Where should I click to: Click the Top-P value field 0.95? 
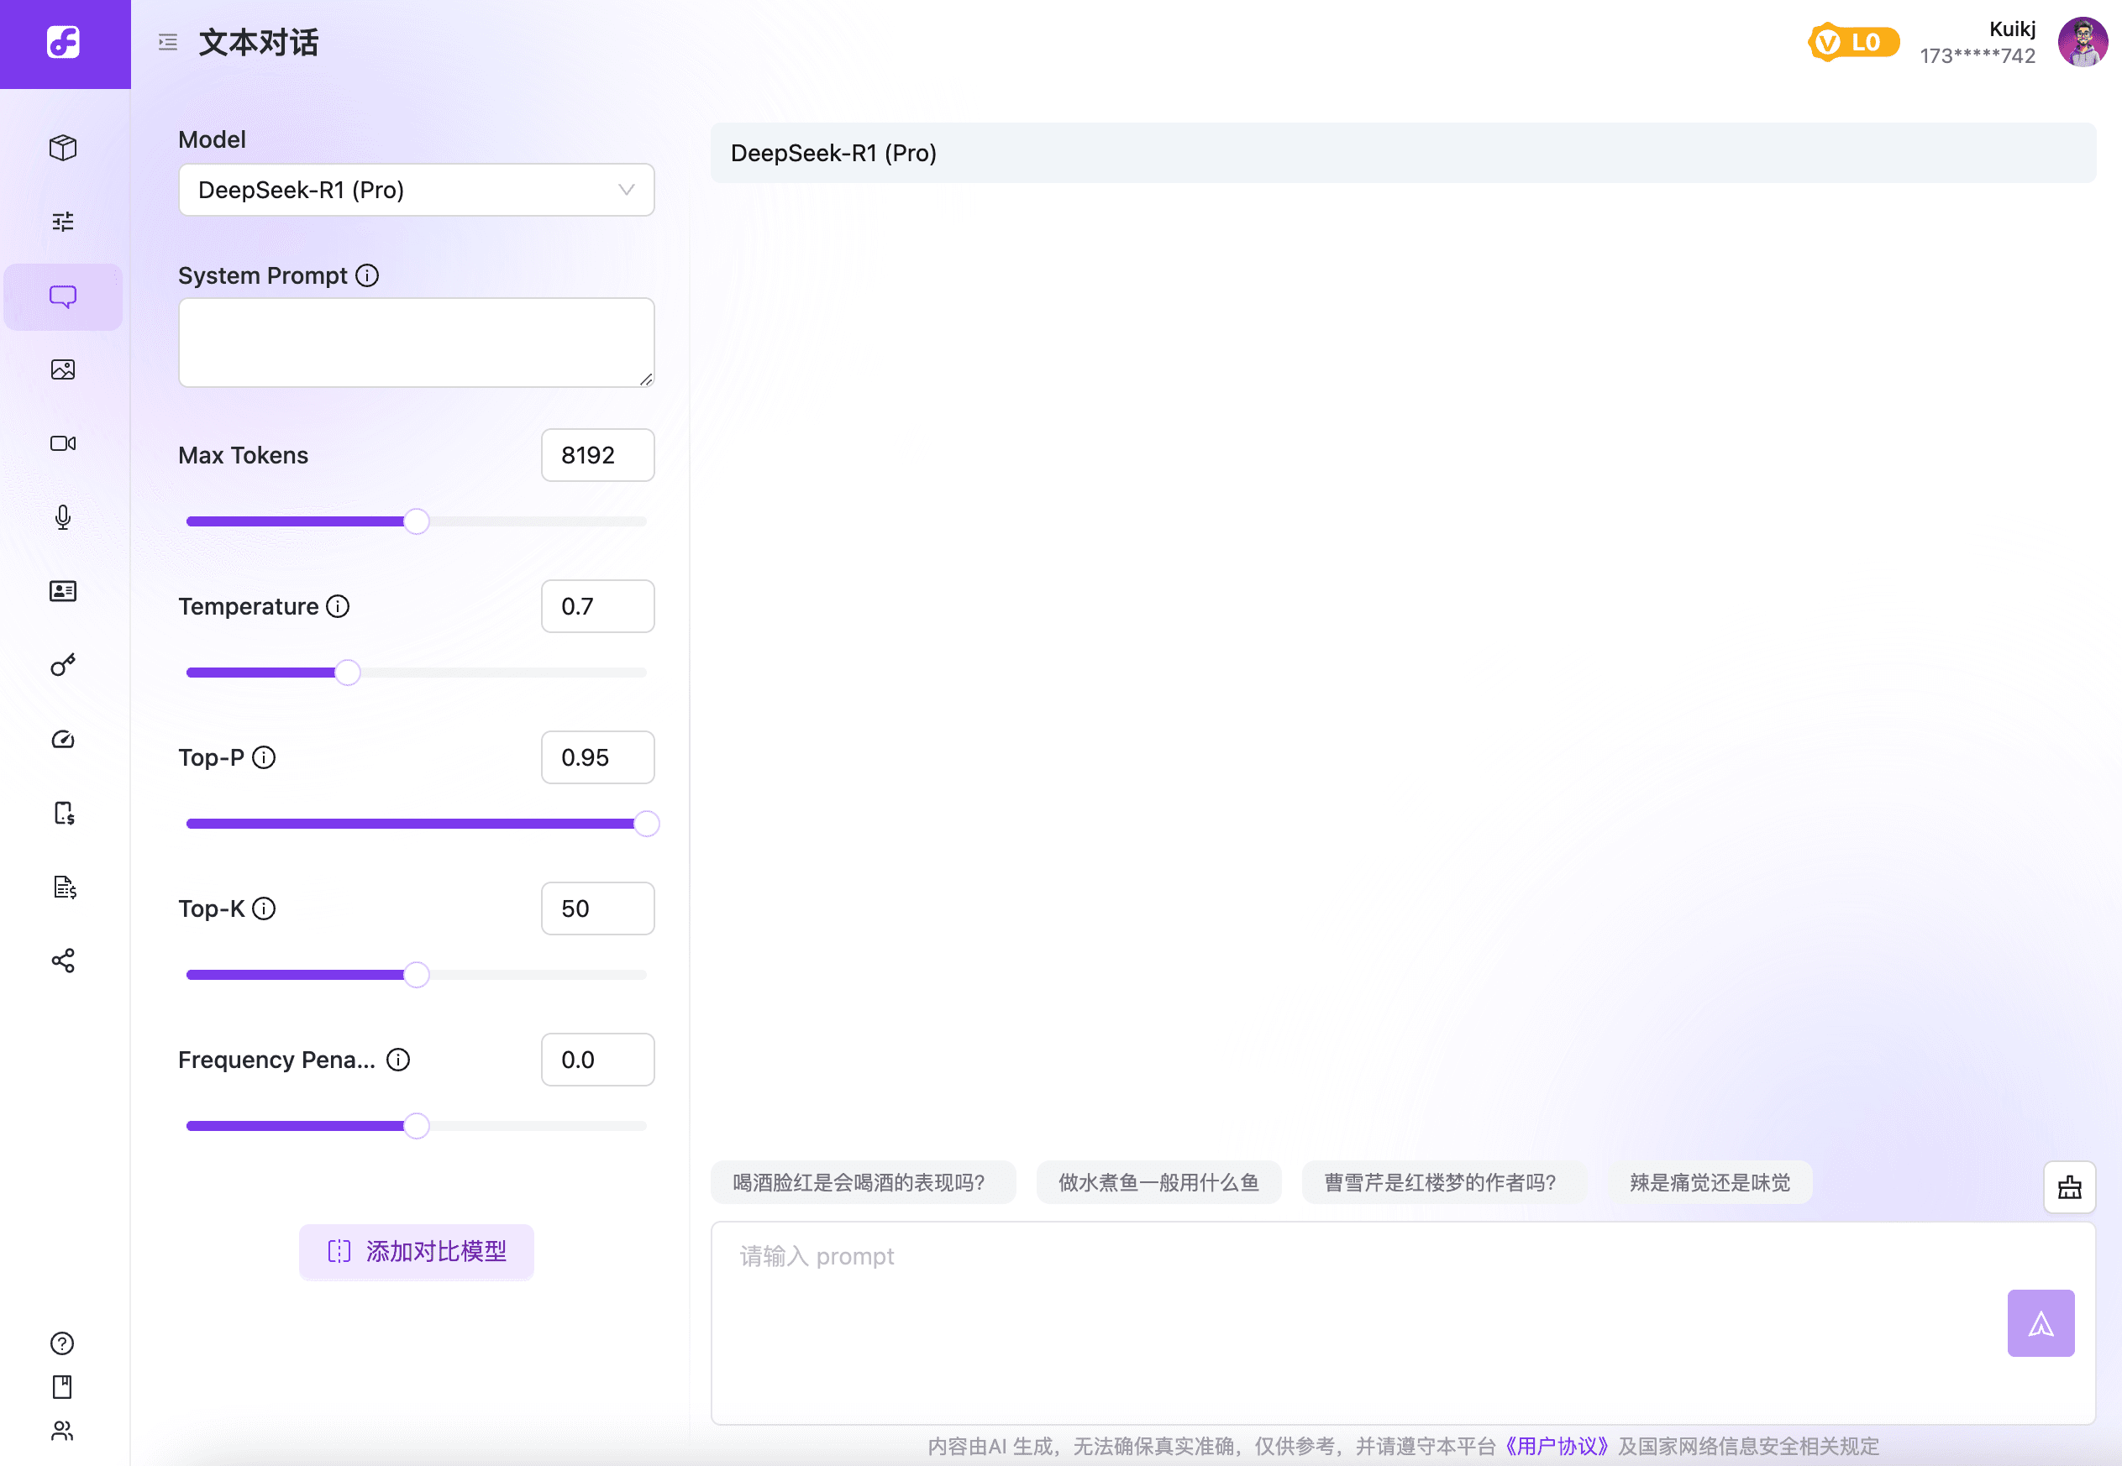(597, 758)
